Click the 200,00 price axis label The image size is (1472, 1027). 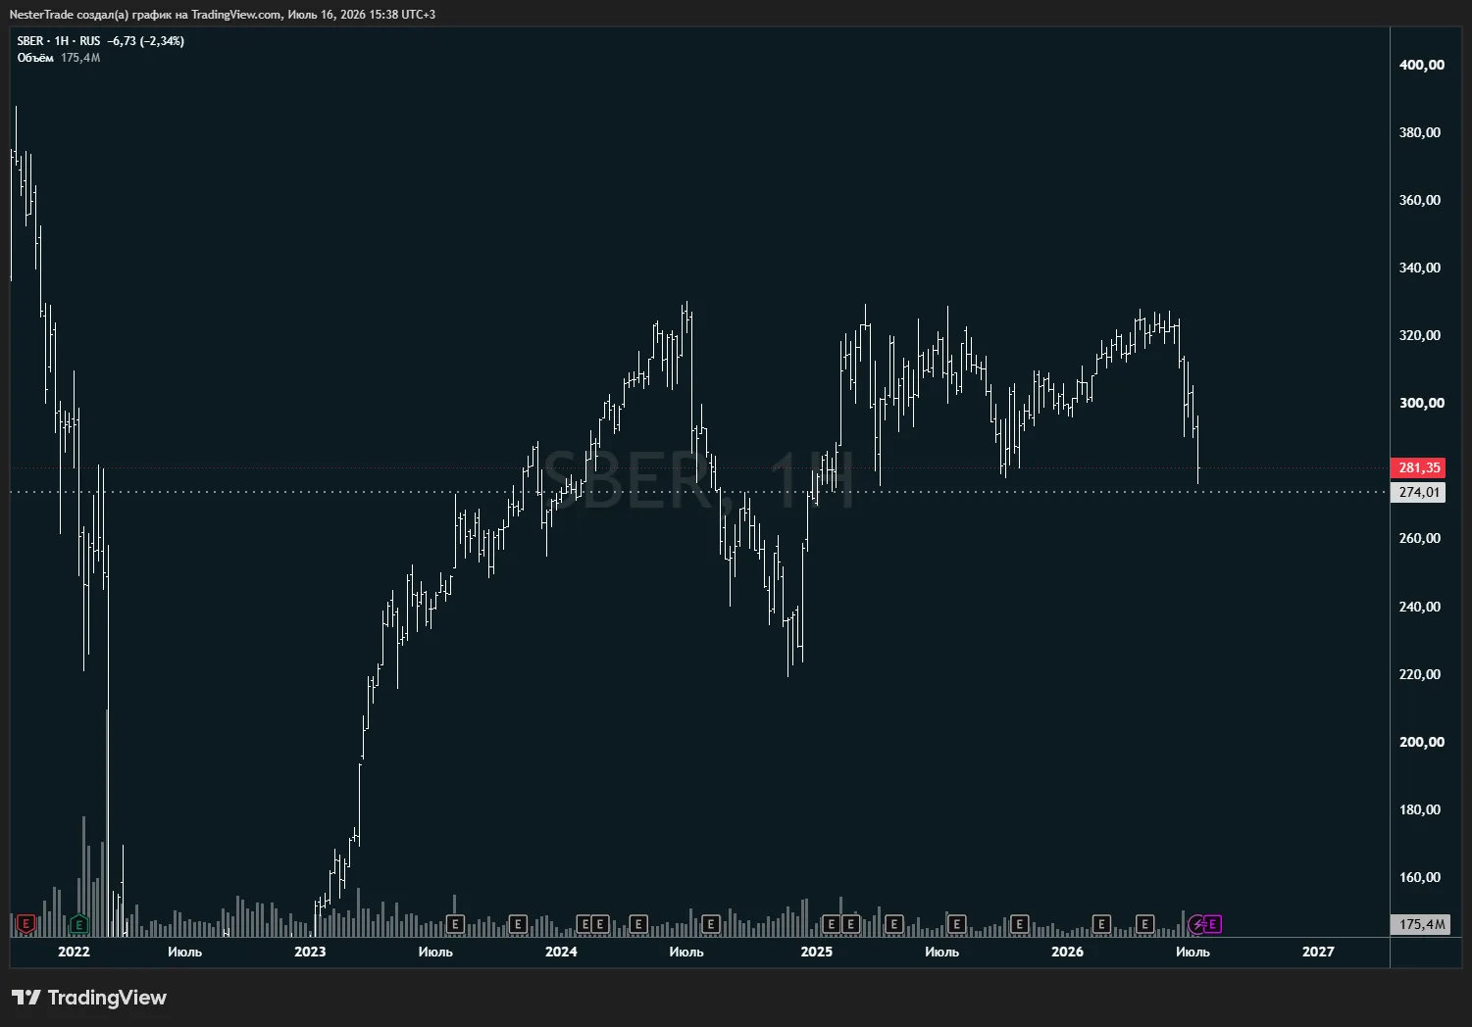(1421, 742)
